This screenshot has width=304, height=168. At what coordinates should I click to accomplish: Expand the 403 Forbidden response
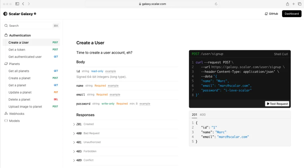74,151
